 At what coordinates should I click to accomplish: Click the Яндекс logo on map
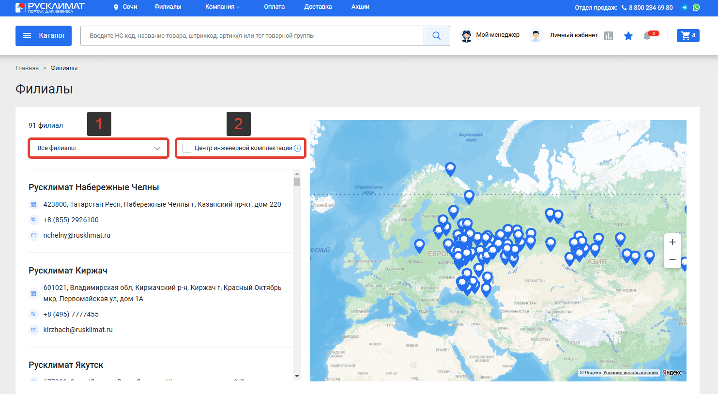[x=672, y=373]
